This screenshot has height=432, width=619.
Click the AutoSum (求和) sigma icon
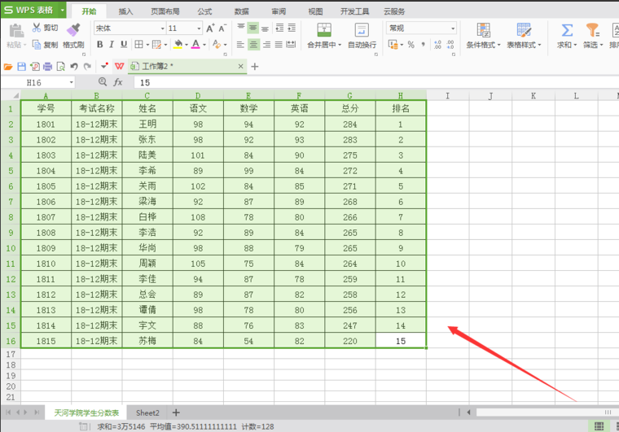pos(567,30)
